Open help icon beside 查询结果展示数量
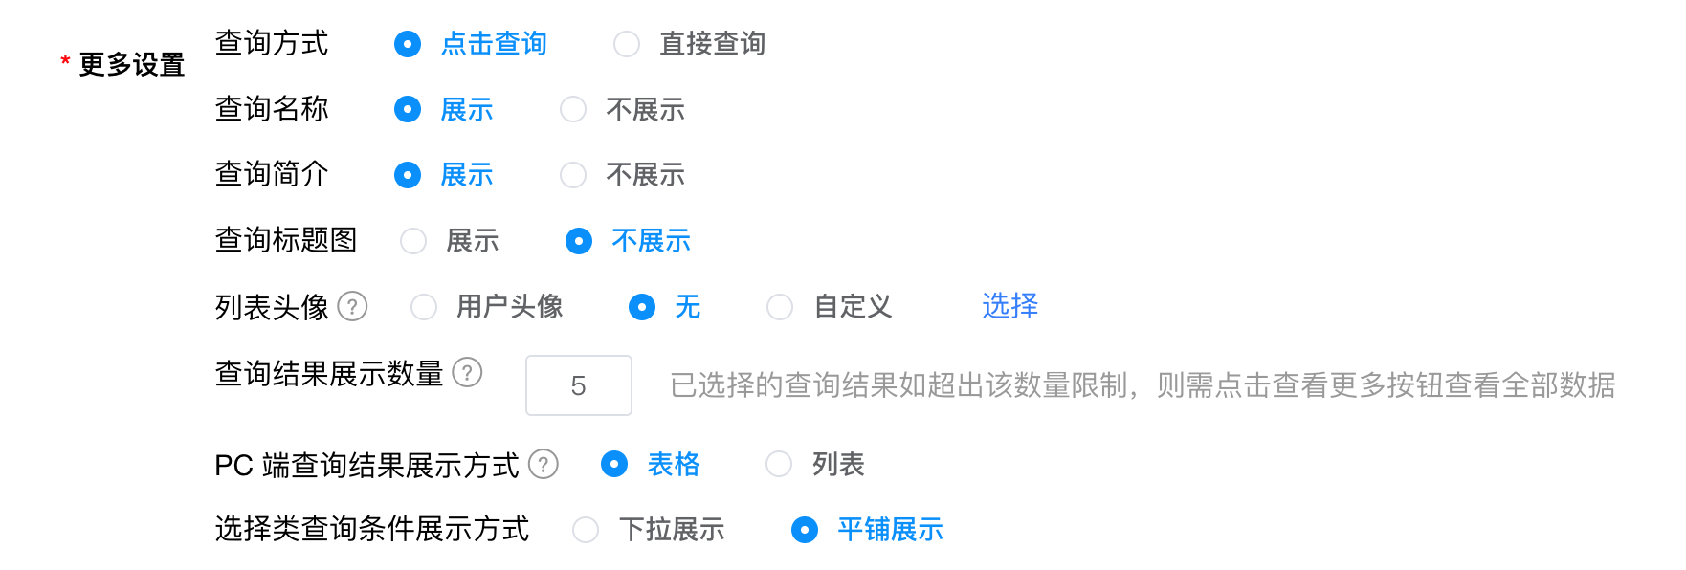 467,372
